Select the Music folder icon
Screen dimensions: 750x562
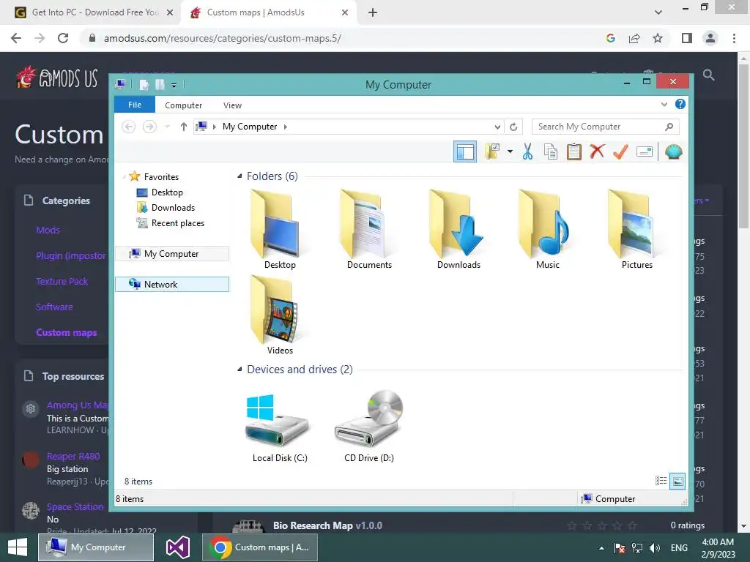(548, 230)
